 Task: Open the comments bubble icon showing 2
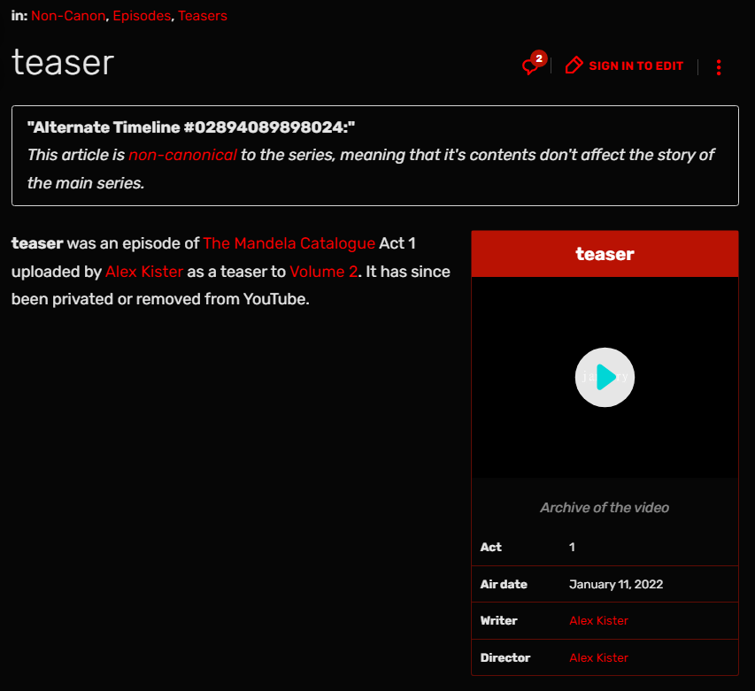pos(534,64)
